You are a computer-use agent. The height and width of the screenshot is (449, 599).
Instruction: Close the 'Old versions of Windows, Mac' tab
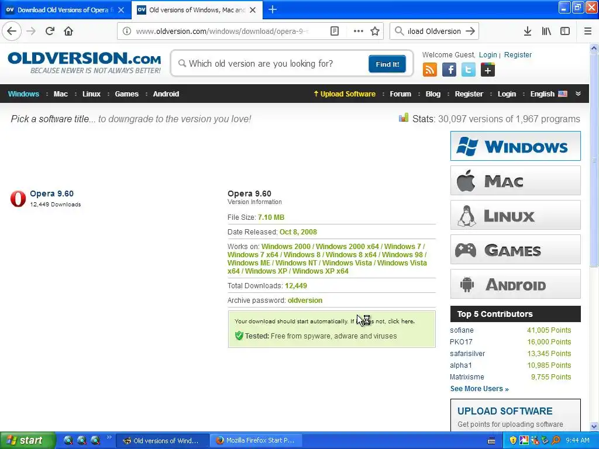pos(253,10)
